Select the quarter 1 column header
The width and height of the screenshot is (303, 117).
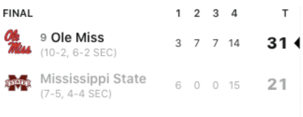[x=178, y=13]
